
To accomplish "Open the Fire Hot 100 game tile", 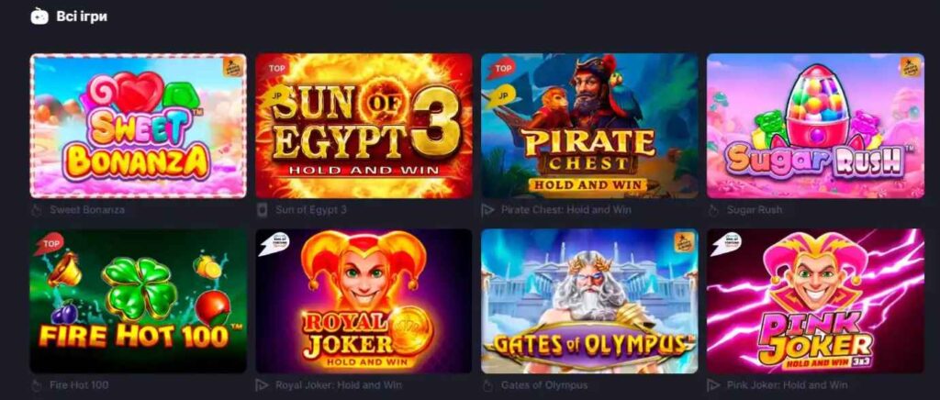I will pyautogui.click(x=139, y=301).
